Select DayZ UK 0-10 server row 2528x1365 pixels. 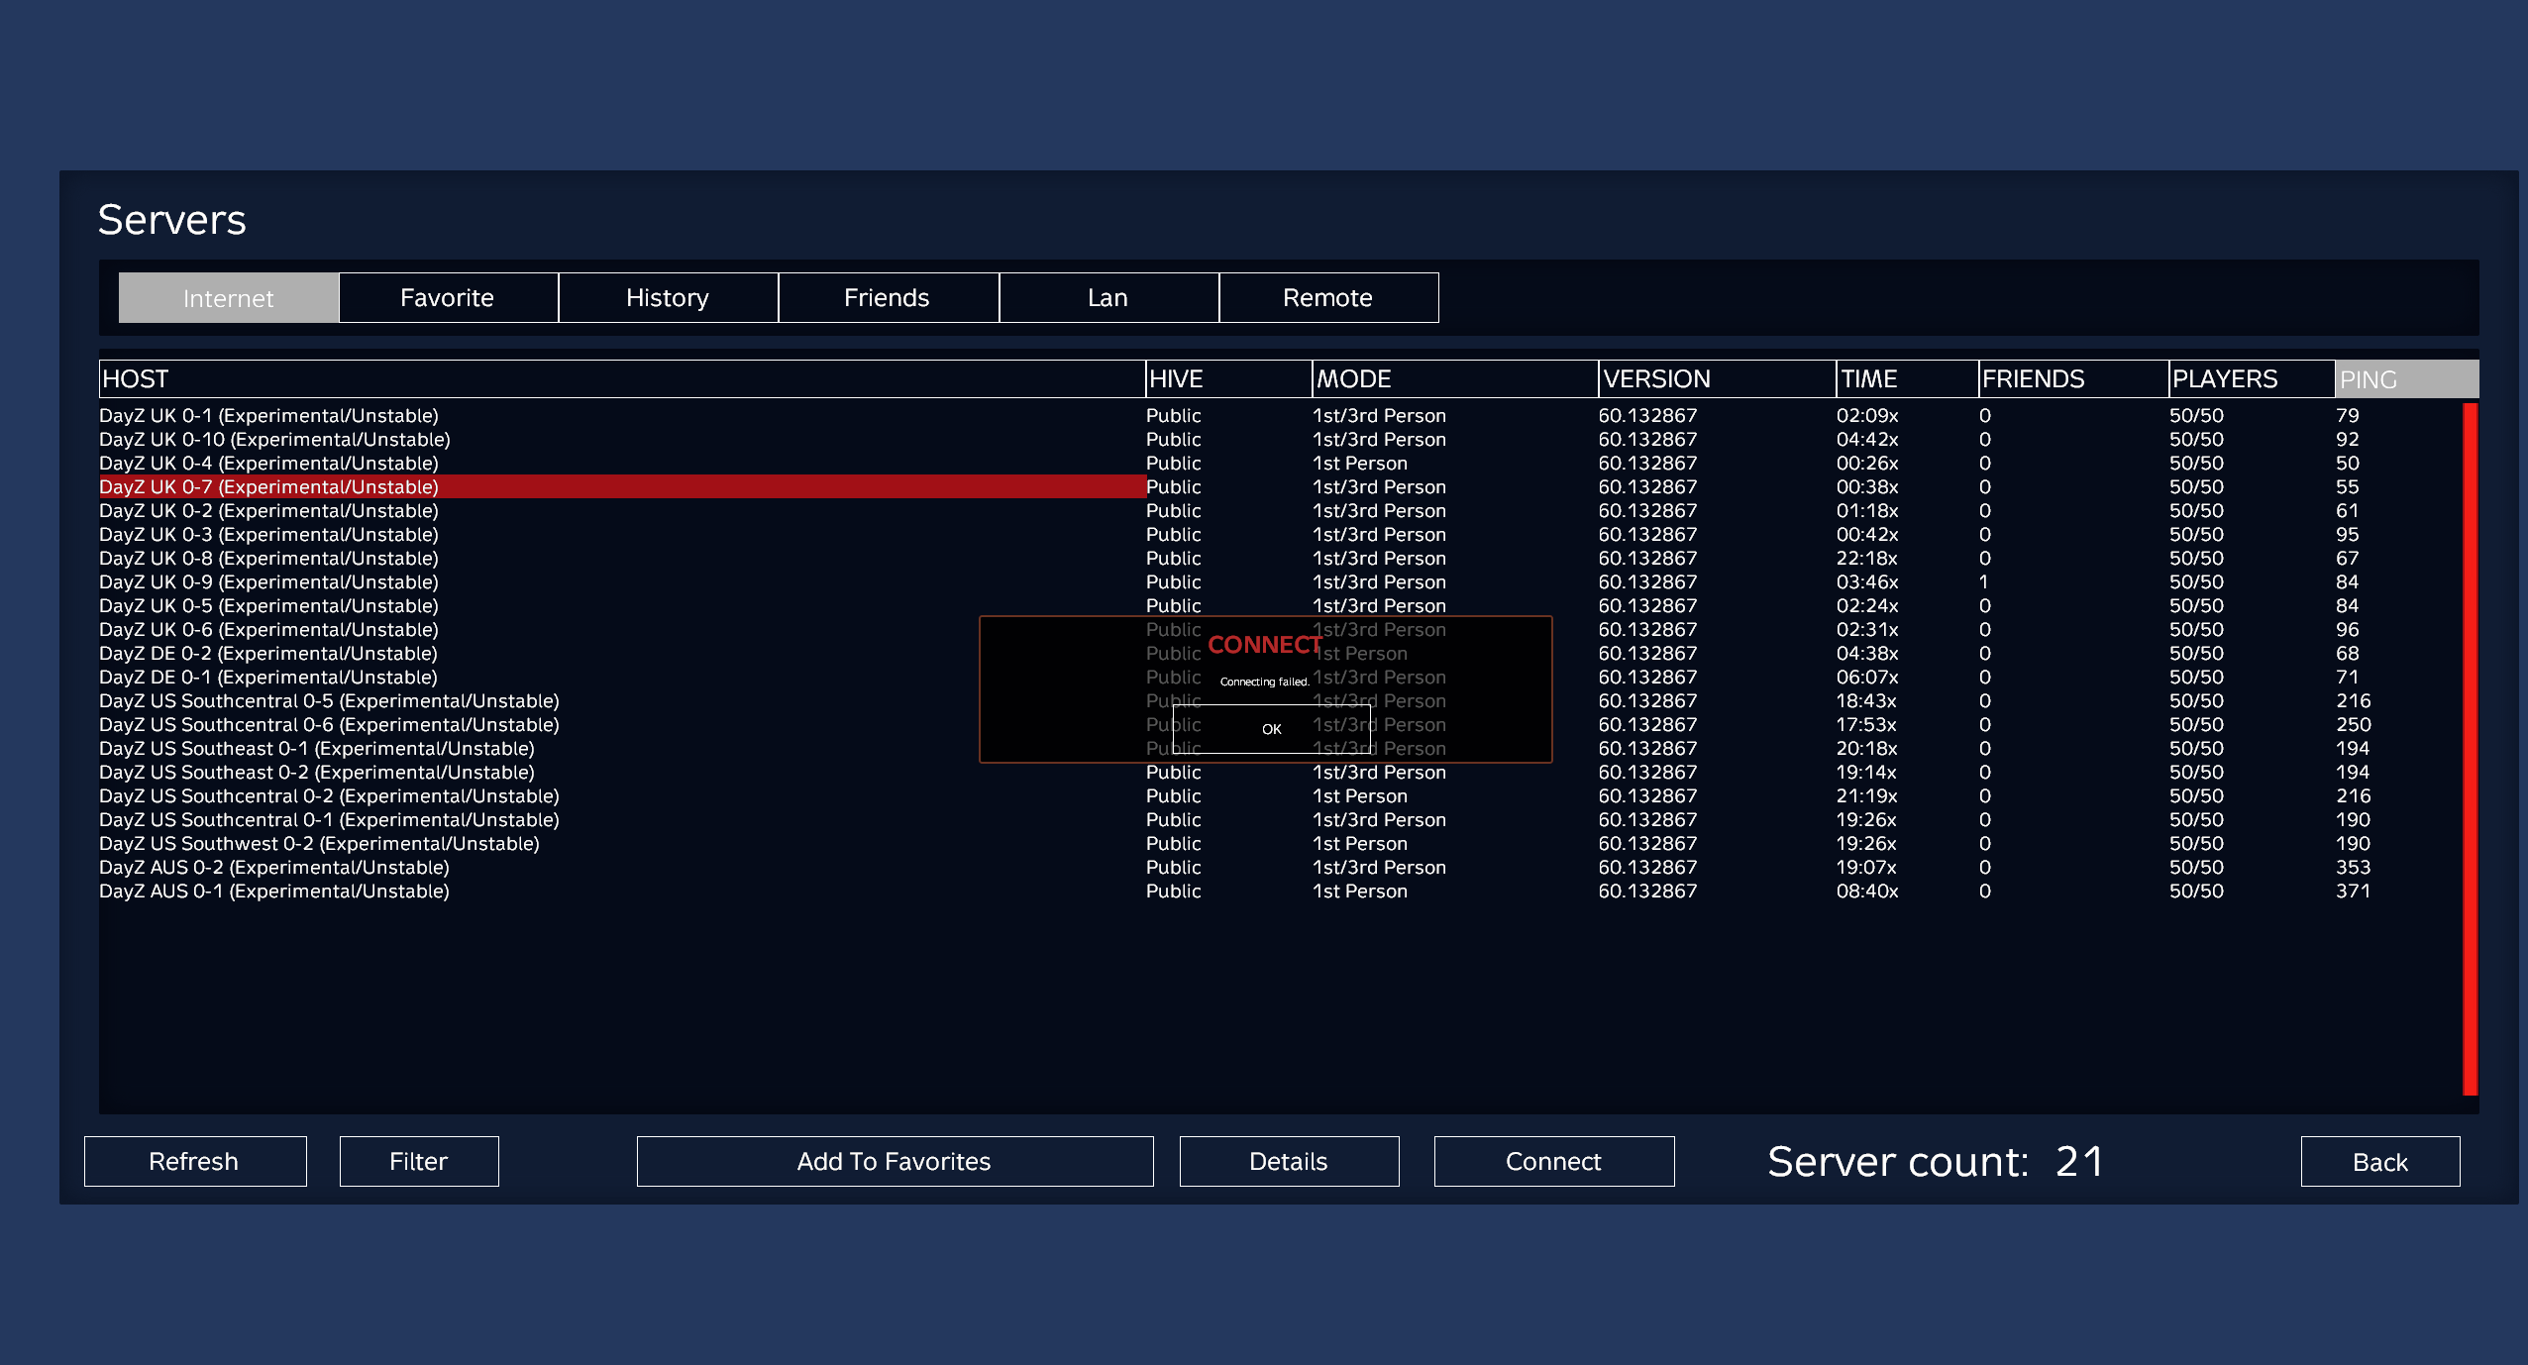tap(1278, 440)
